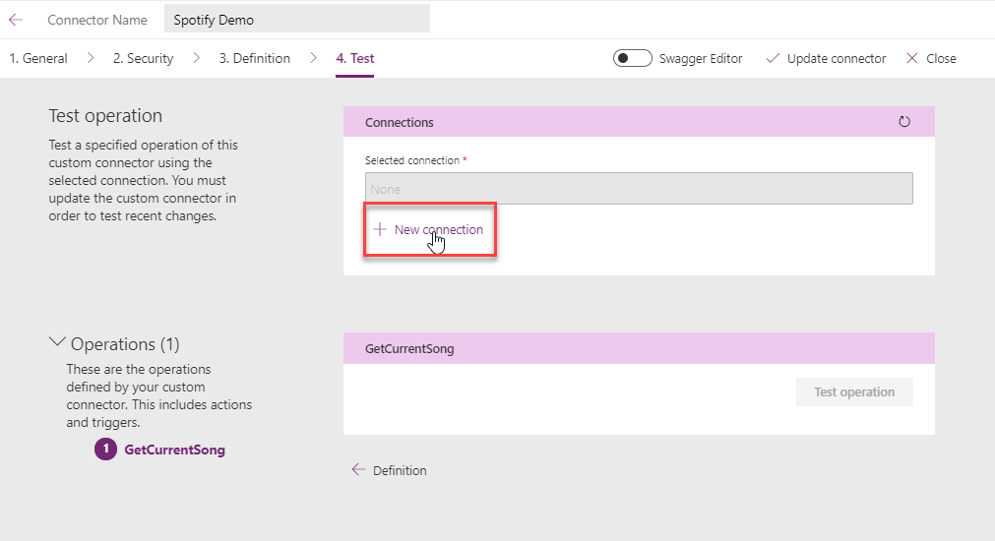Click the X icon beside Close

pyautogui.click(x=912, y=58)
